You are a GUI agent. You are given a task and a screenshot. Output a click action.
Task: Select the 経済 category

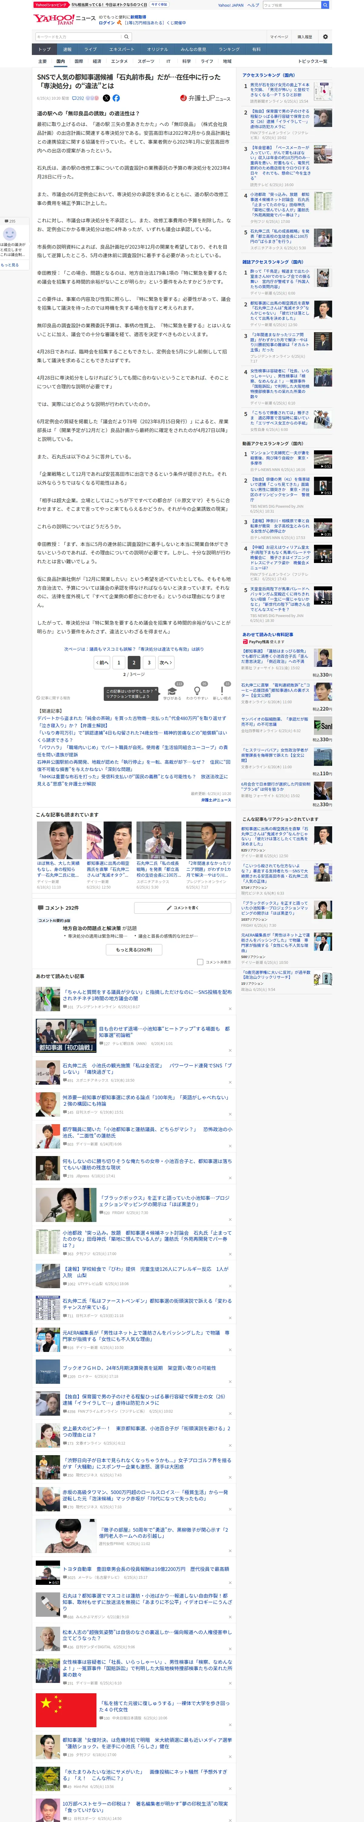pos(97,62)
